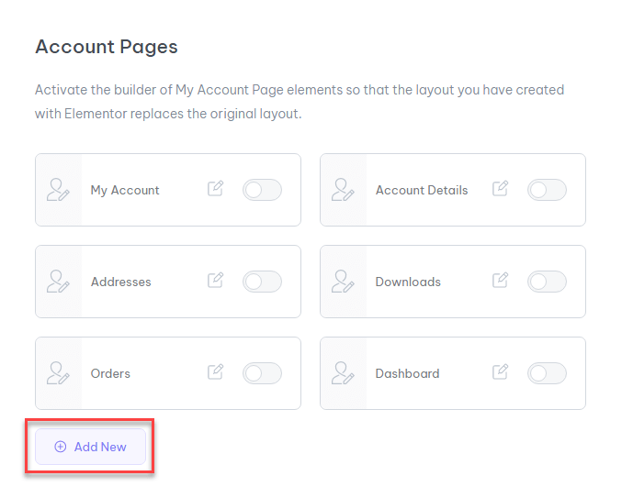Select the Account Details card label
This screenshot has height=498, width=622.
point(422,190)
